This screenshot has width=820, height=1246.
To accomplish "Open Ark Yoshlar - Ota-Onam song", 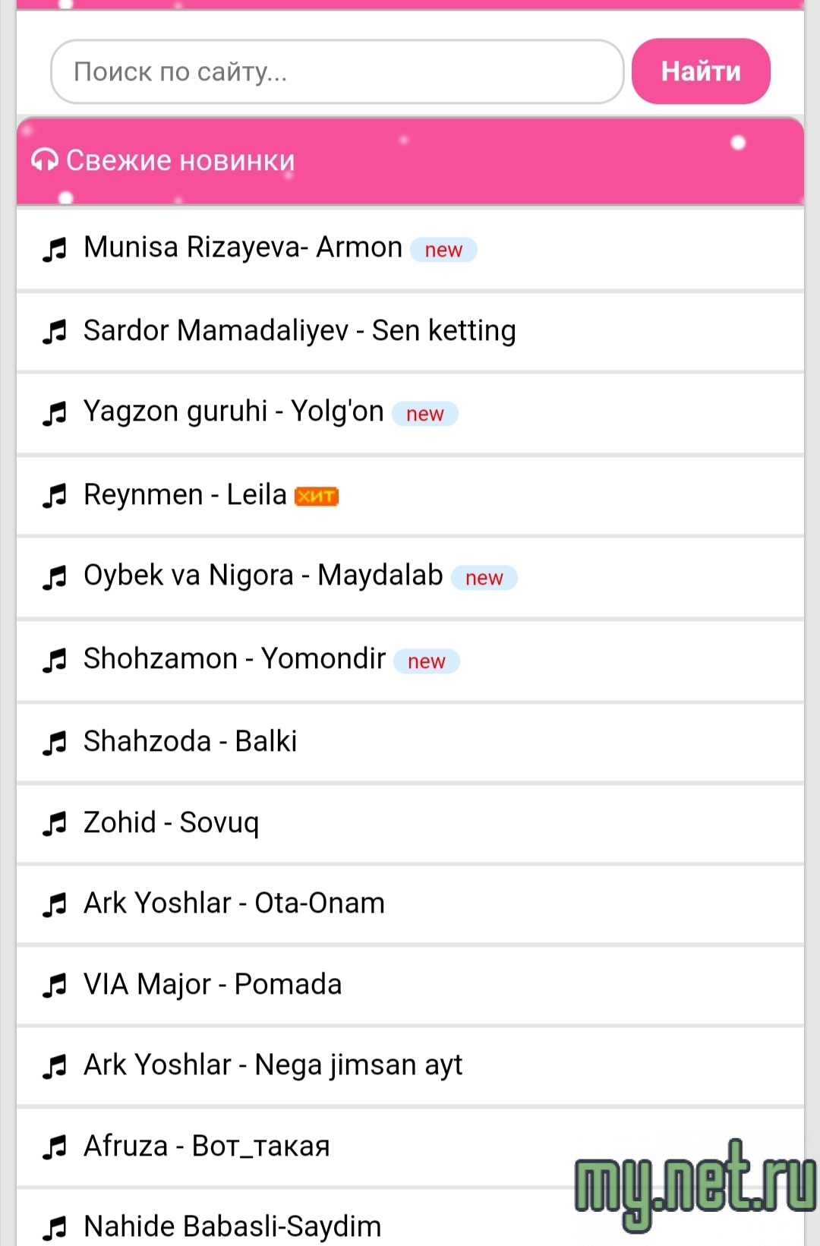I will tap(234, 904).
